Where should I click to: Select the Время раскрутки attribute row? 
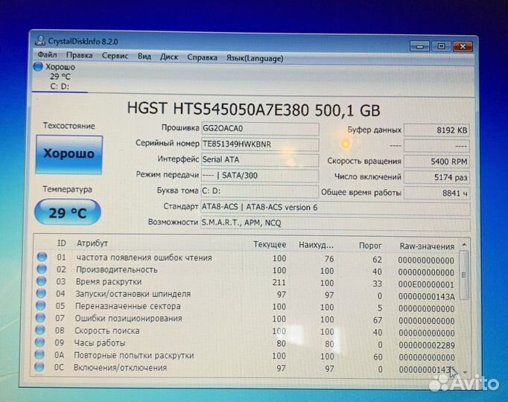(247, 283)
